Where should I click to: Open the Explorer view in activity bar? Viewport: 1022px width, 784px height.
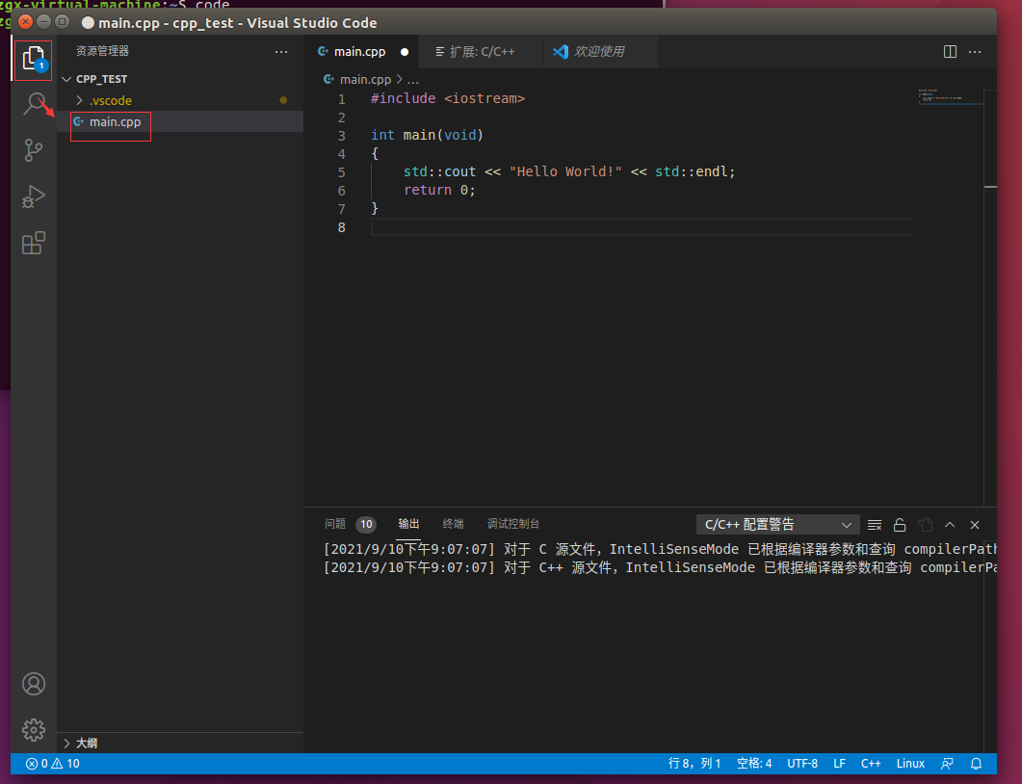coord(33,60)
